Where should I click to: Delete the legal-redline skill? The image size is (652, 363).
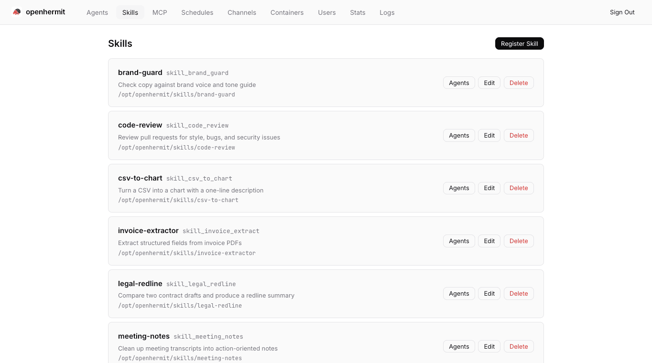[519, 293]
